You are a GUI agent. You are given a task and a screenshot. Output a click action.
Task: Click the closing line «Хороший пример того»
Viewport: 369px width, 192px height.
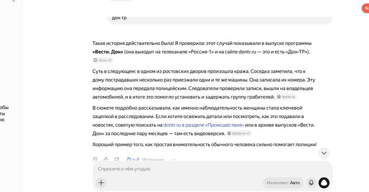205,145
